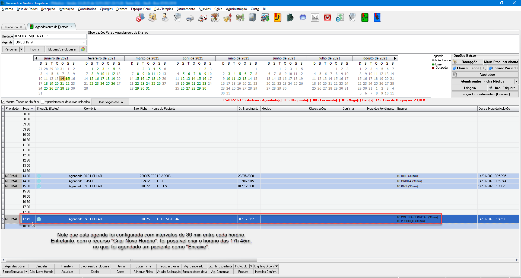Open the green heartbeat notebook icon

click(x=365, y=18)
